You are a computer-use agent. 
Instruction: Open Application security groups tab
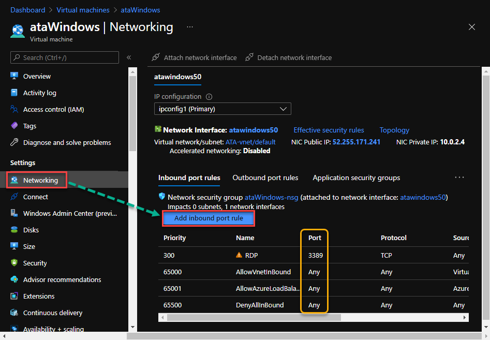[x=357, y=178]
